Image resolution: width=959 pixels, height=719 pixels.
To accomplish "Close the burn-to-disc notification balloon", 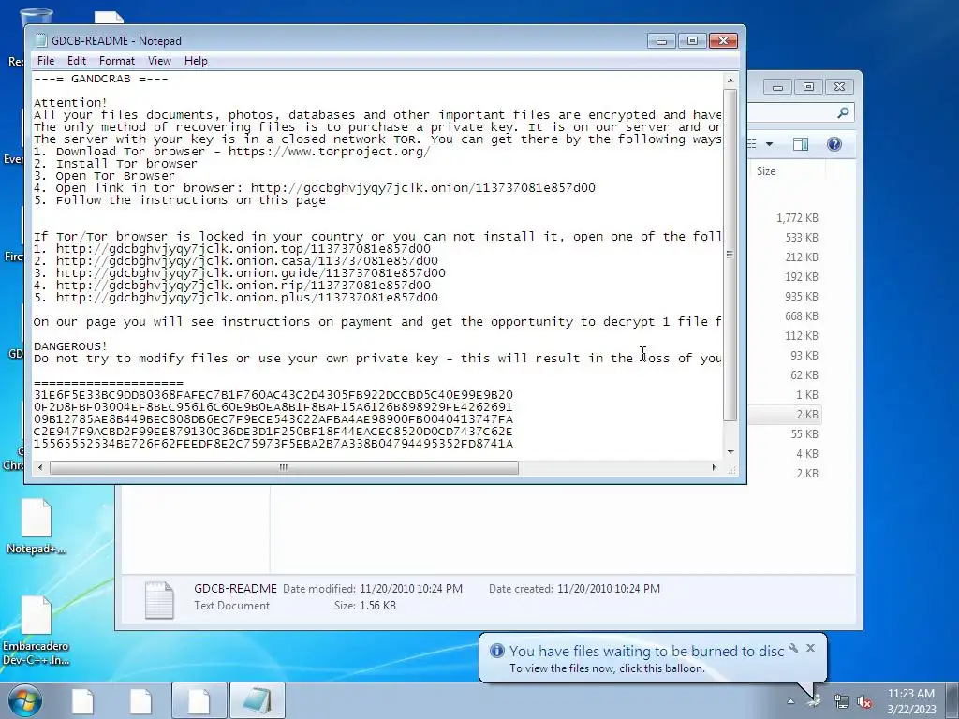I will pyautogui.click(x=810, y=648).
